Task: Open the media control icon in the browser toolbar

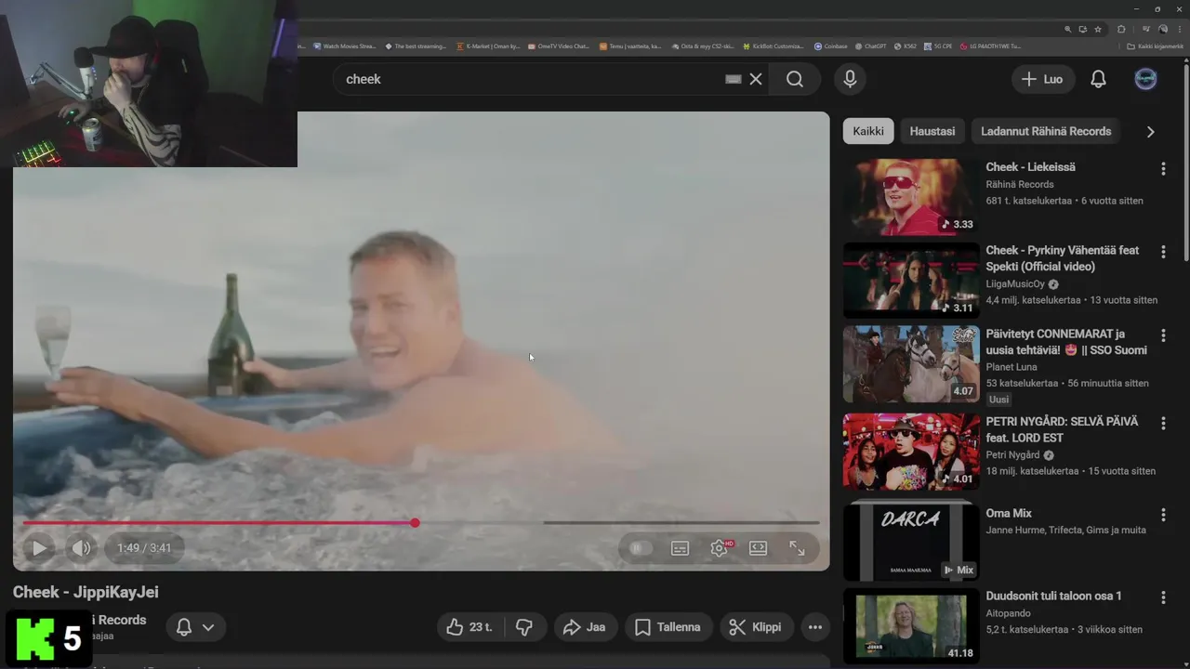Action: click(x=1147, y=29)
